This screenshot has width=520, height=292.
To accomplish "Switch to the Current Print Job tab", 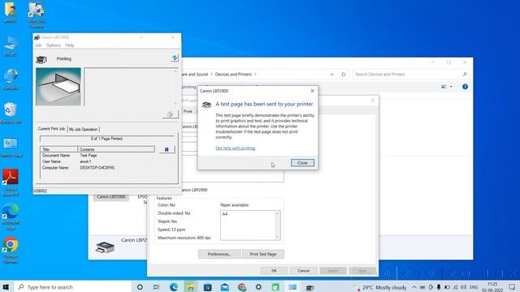I will tap(51, 129).
